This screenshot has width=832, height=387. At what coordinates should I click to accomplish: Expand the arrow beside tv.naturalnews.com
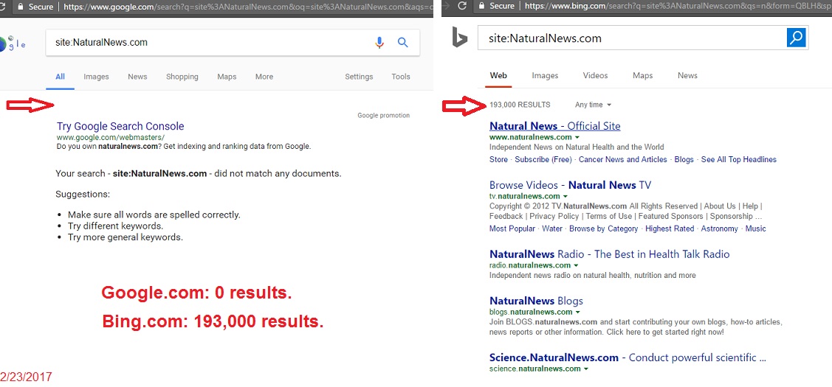tap(565, 196)
